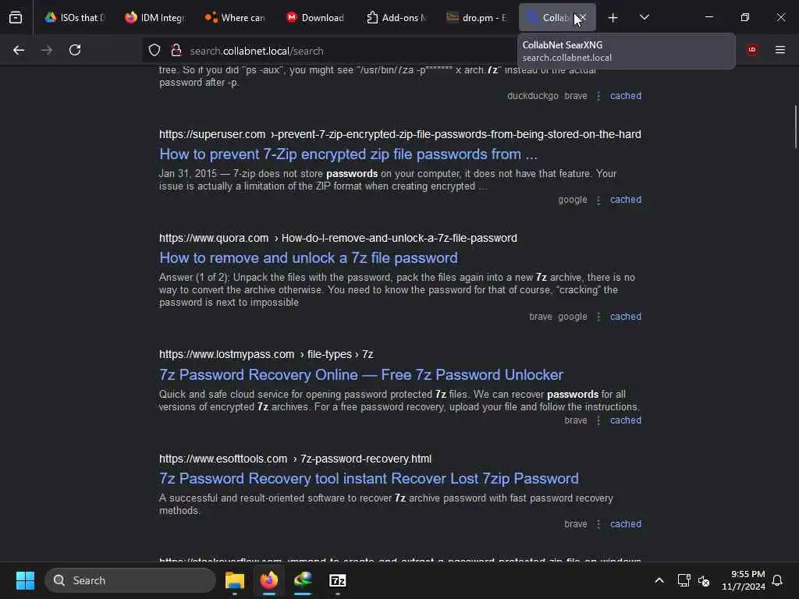Open network status tray icon
The width and height of the screenshot is (799, 599).
click(x=684, y=580)
